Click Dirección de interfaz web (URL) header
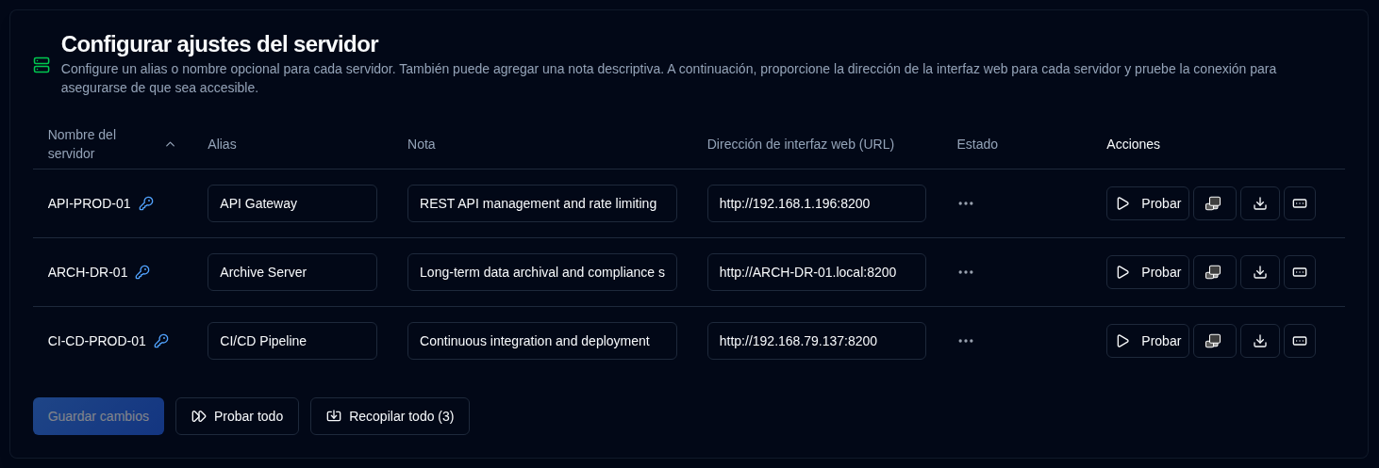This screenshot has height=468, width=1379. click(801, 144)
